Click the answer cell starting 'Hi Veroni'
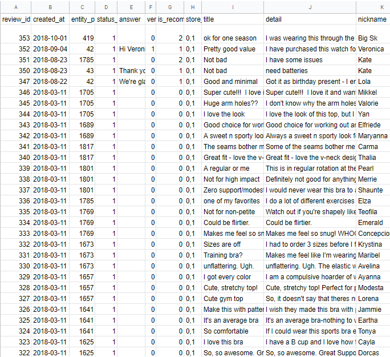 [x=132, y=49]
